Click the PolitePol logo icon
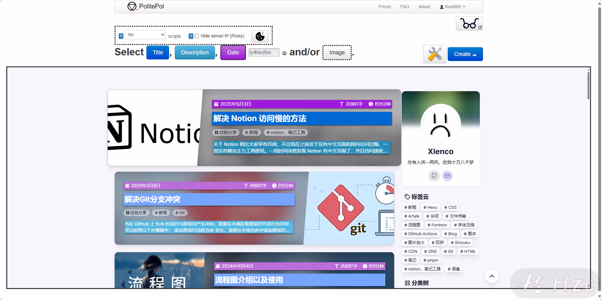The height and width of the screenshot is (300, 602). click(x=132, y=6)
